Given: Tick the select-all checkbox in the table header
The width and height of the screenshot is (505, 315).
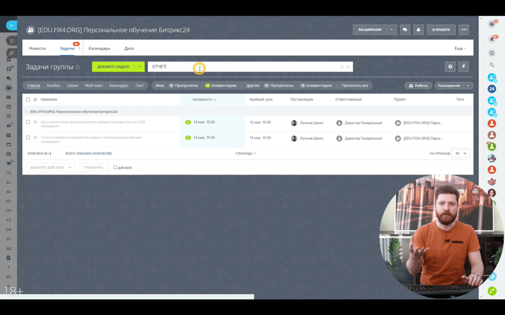Looking at the screenshot, I should [x=28, y=99].
